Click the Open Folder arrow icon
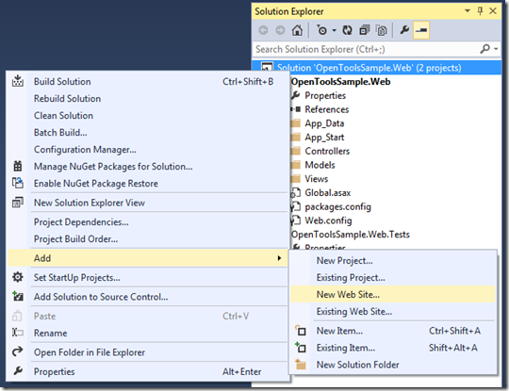Viewport: 509px width, 391px height. pos(18,351)
